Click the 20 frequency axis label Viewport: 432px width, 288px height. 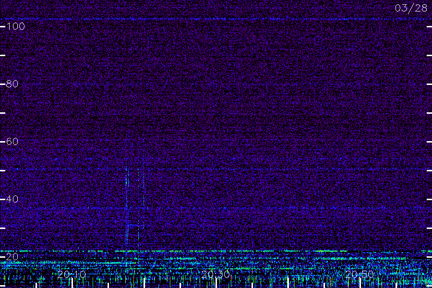[x=12, y=257]
